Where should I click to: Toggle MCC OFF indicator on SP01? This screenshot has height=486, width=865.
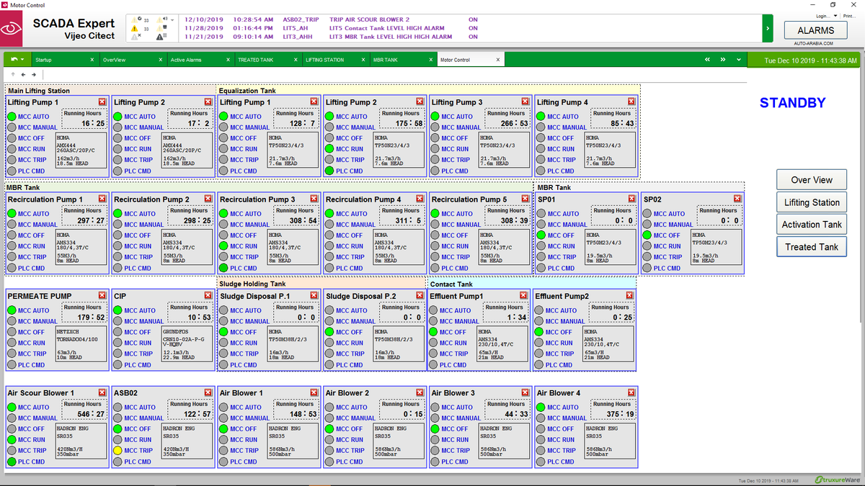point(541,235)
